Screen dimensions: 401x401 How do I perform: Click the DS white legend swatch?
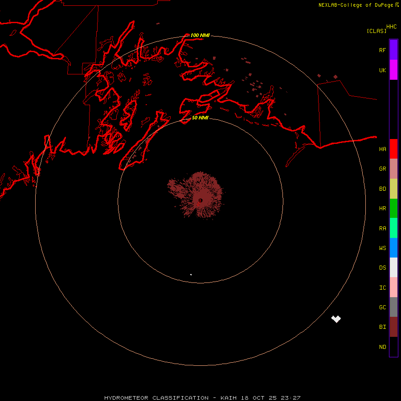(x=393, y=267)
